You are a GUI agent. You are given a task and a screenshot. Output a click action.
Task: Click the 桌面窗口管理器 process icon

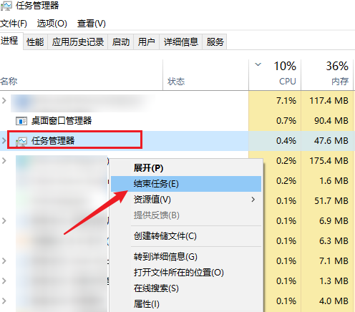click(21, 121)
